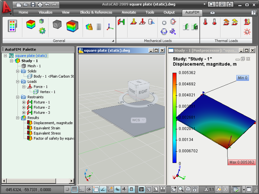Toggle Polar tracking in status bar
This screenshot has width=259, height=194.
tap(89, 189)
